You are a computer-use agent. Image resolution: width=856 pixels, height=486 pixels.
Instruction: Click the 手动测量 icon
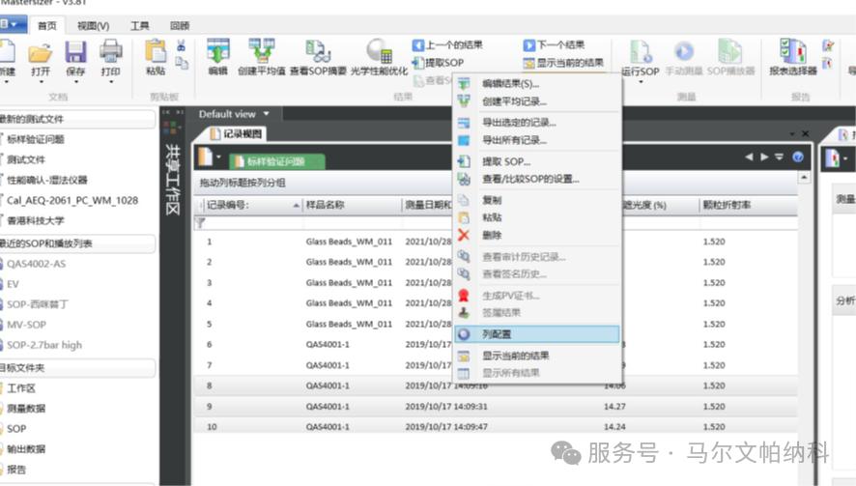click(x=683, y=52)
